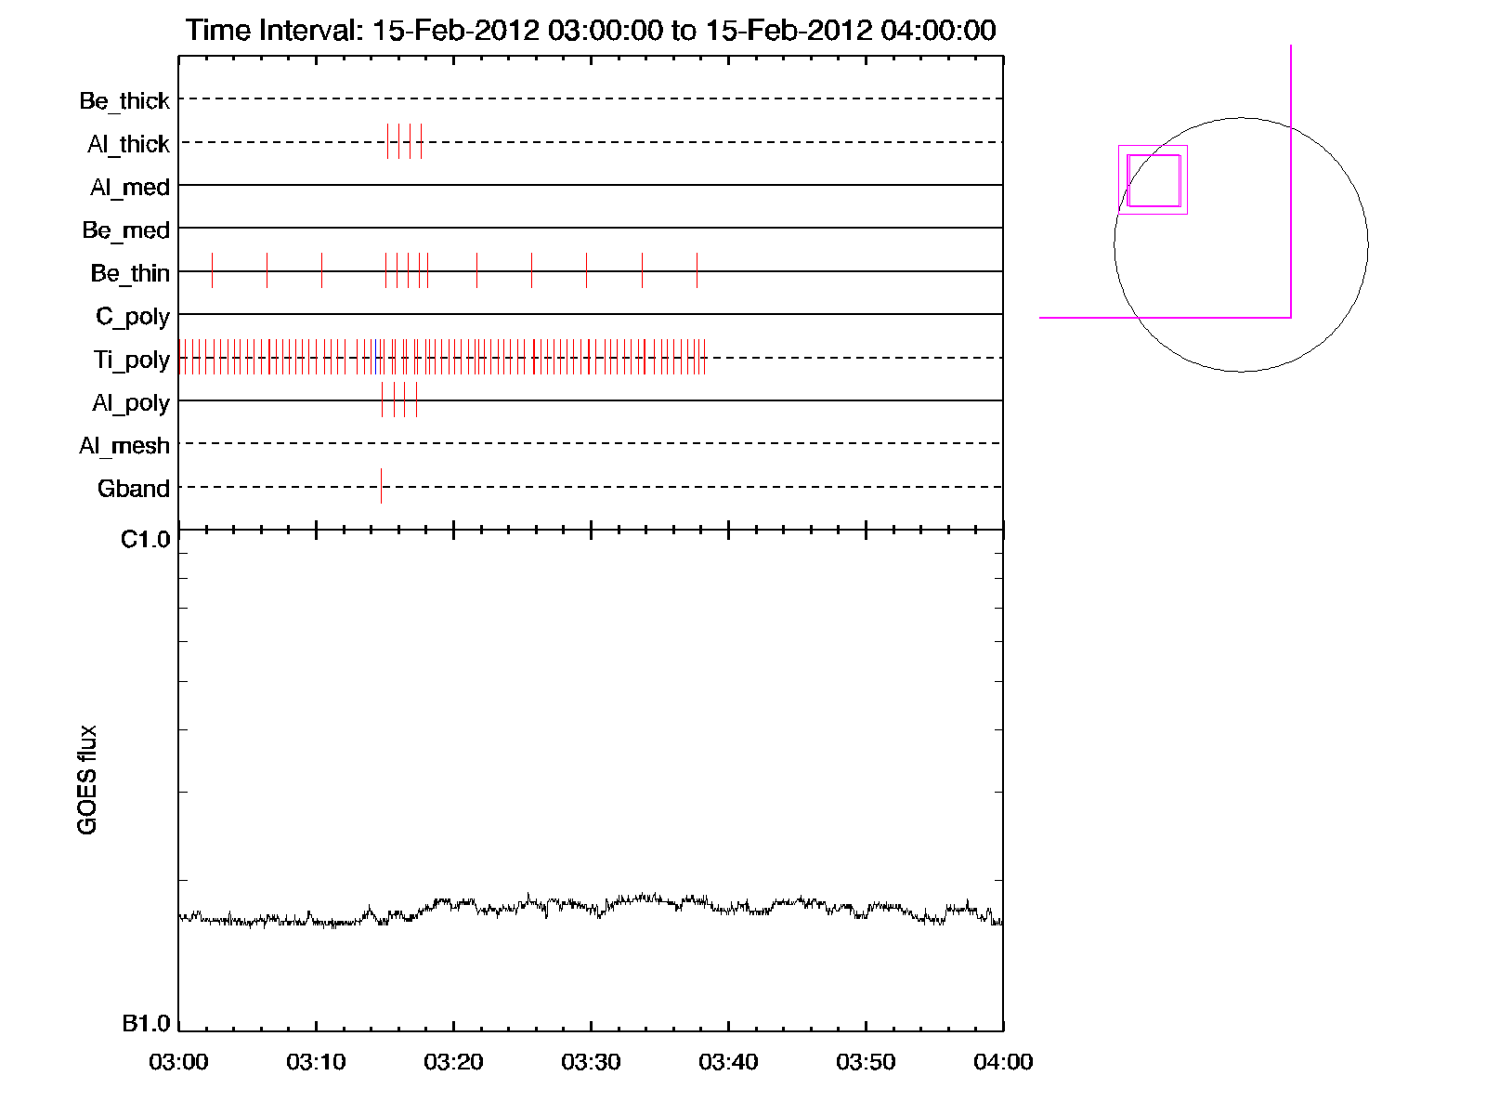1486x1115 pixels.
Task: Click the Time Interval plot title
Action: pos(591,30)
